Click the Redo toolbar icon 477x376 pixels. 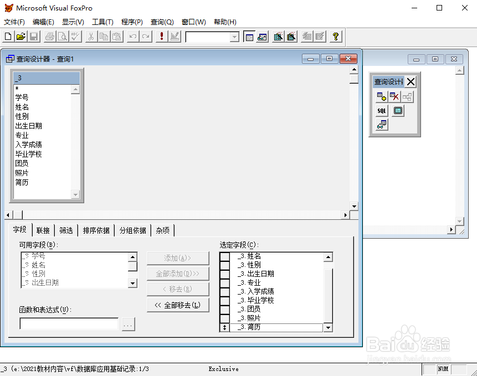click(x=146, y=37)
